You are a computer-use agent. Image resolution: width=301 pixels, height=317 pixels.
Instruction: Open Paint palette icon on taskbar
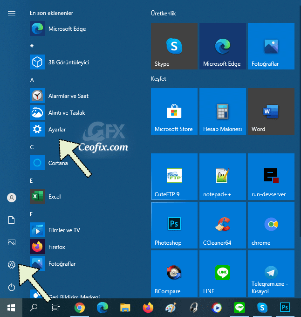pyautogui.click(x=171, y=308)
